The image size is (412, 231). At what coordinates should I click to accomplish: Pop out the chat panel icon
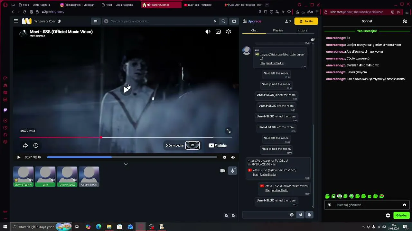(313, 39)
